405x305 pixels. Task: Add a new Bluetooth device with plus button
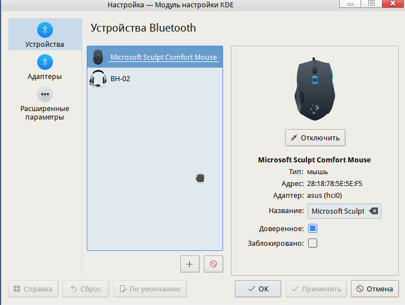click(190, 264)
